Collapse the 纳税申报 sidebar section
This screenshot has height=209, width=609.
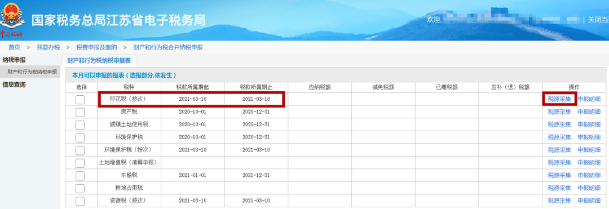14,60
